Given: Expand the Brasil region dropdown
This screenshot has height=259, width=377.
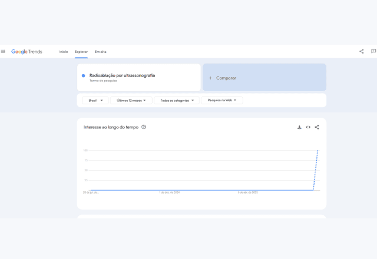Looking at the screenshot, I should 95,101.
